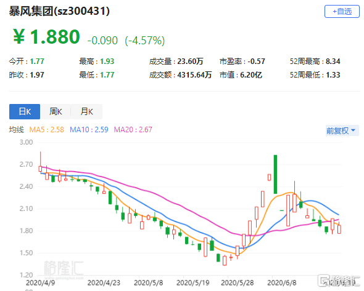Click the MA5 : 2.58 legend

(47, 130)
